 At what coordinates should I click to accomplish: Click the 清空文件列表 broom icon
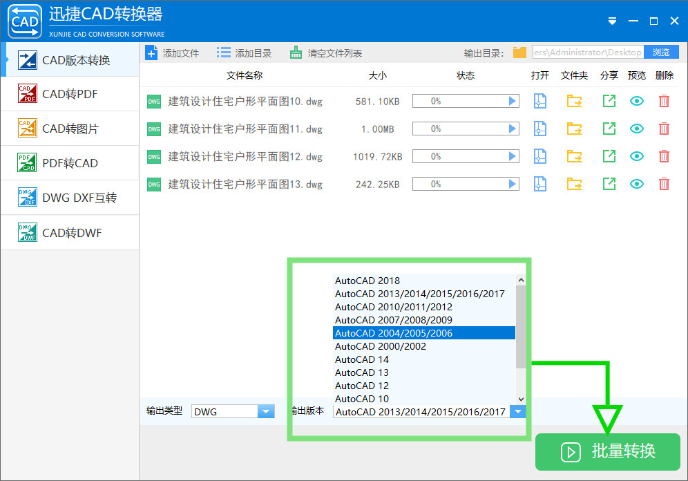pyautogui.click(x=296, y=53)
